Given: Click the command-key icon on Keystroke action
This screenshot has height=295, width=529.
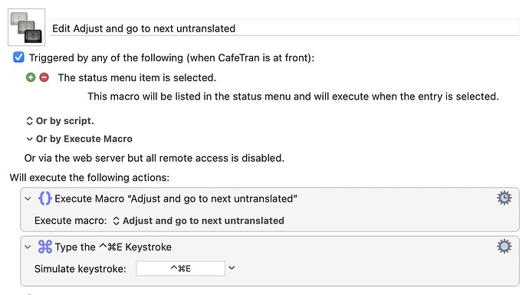Looking at the screenshot, I should tap(45, 247).
